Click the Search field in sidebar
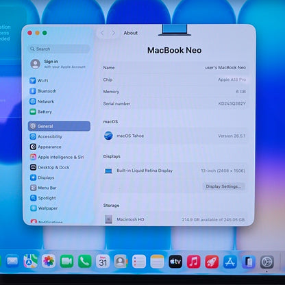The height and width of the screenshot is (285, 285). tap(59, 49)
